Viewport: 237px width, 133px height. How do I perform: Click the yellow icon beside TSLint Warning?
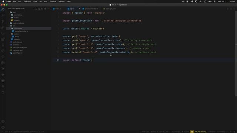(x=192, y=132)
